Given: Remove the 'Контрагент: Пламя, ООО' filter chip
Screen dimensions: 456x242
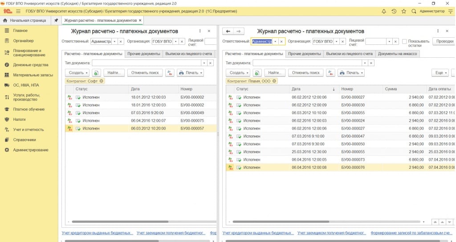Looking at the screenshot, I should click(x=274, y=81).
